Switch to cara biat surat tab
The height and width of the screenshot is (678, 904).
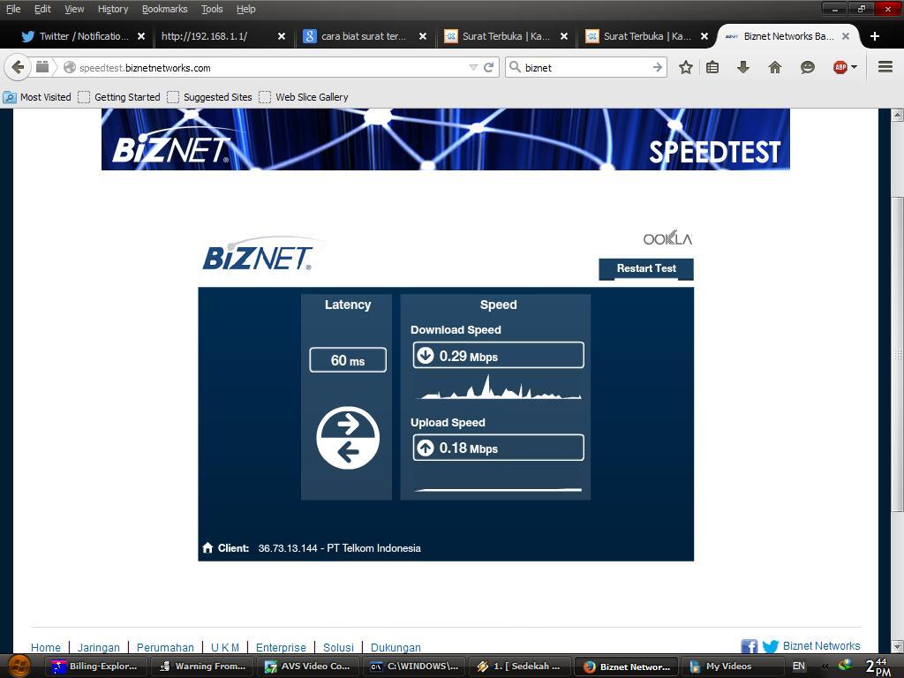[x=365, y=36]
